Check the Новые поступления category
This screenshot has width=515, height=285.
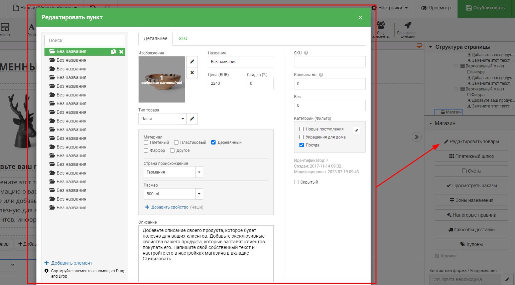click(302, 129)
